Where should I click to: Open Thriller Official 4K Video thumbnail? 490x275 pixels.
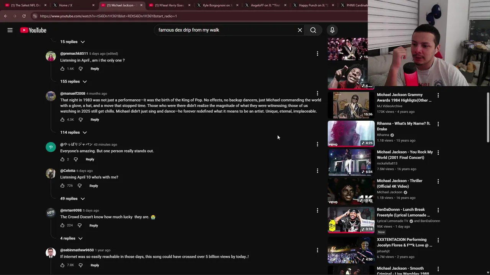pos(351,191)
